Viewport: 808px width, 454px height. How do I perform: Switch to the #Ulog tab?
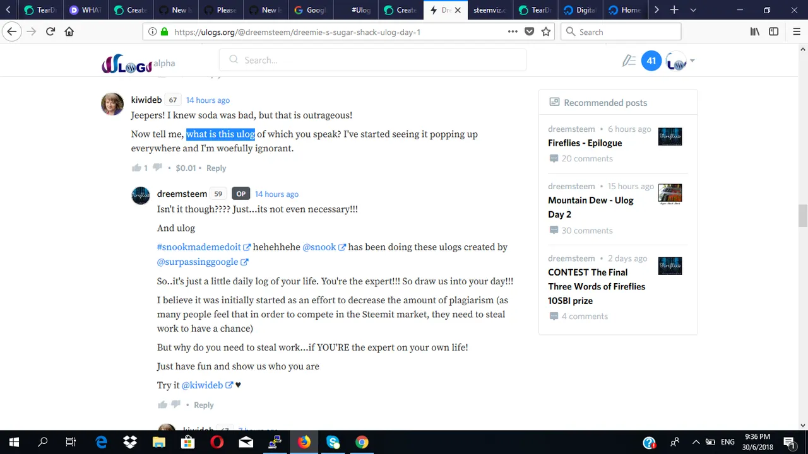pyautogui.click(x=356, y=10)
